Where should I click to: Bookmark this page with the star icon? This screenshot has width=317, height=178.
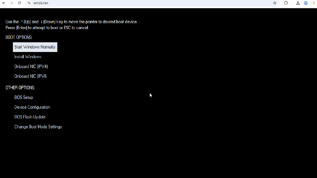275,3
